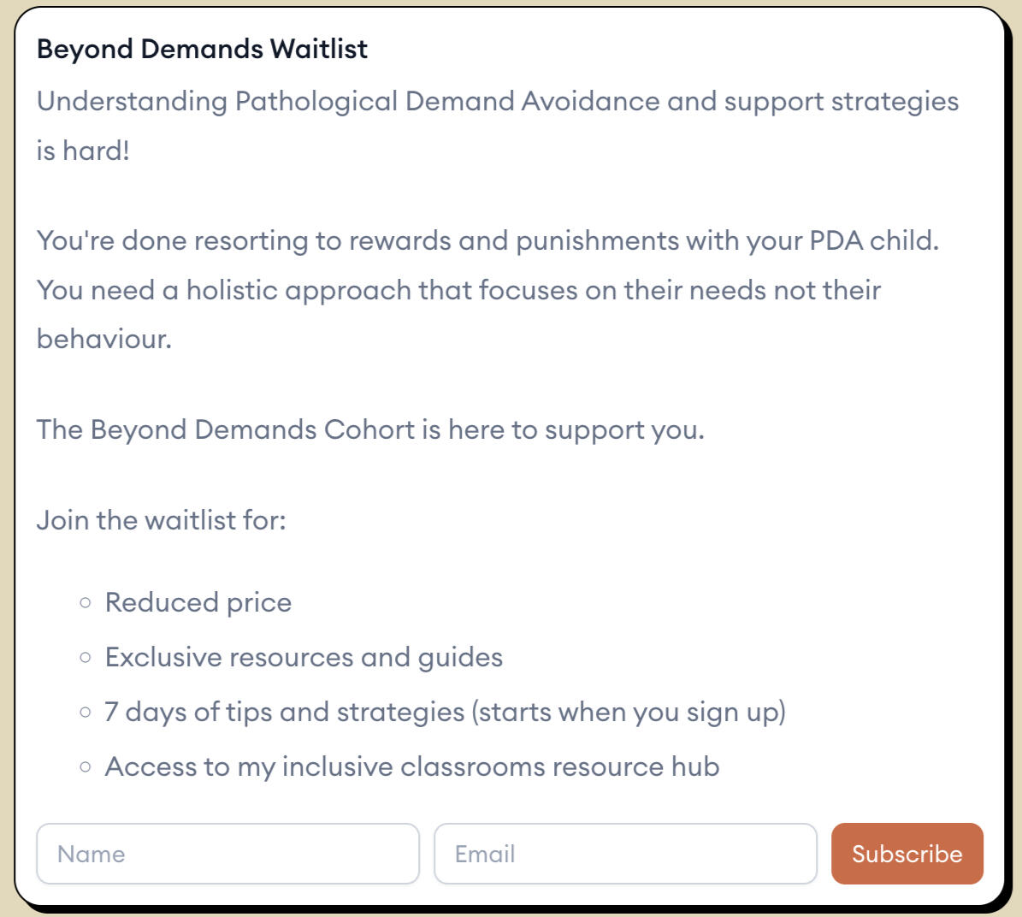
Task: Click the bullet before "7 days of tips"
Action: coord(85,712)
